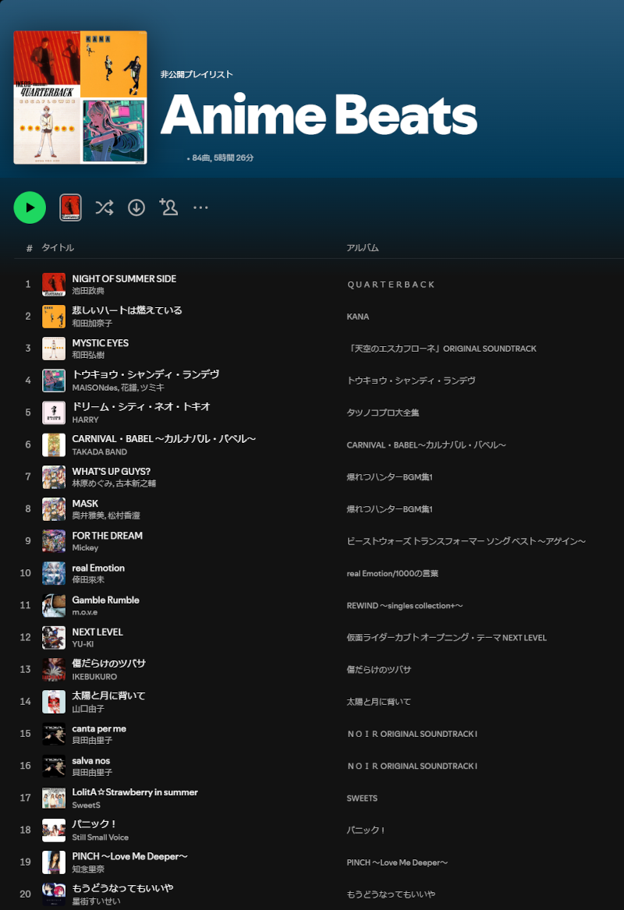Invite collaborators to the playlist
Image resolution: width=624 pixels, height=910 pixels.
coord(168,207)
